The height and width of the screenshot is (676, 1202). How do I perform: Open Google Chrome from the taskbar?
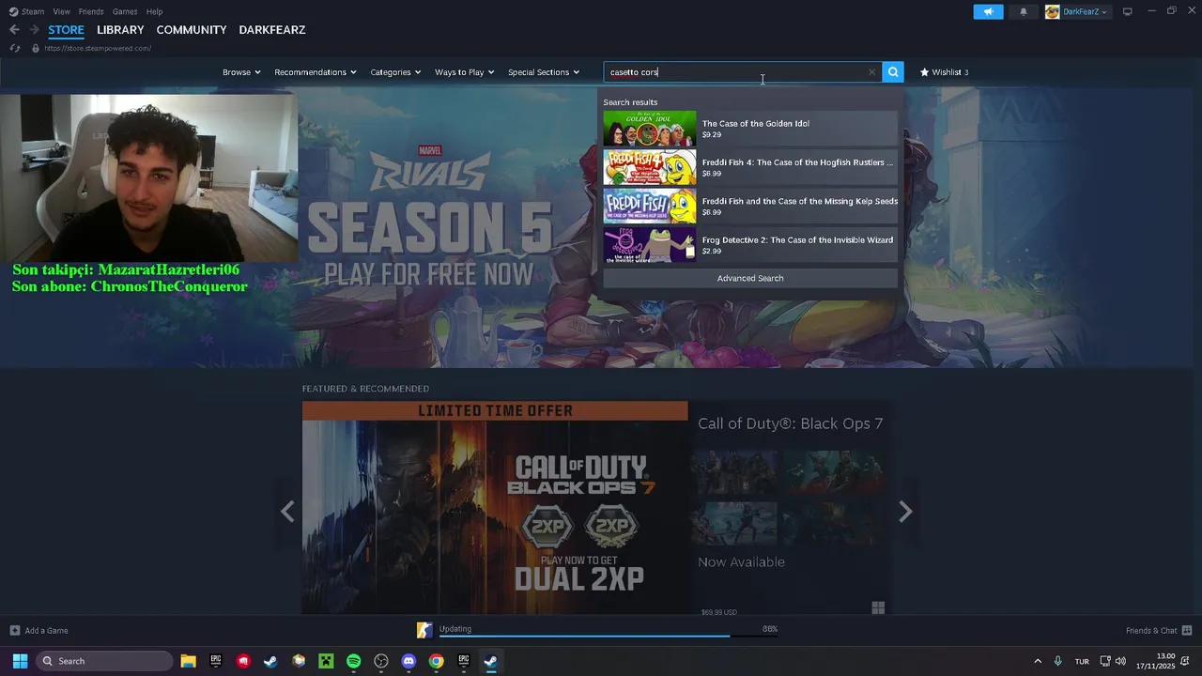click(x=436, y=661)
